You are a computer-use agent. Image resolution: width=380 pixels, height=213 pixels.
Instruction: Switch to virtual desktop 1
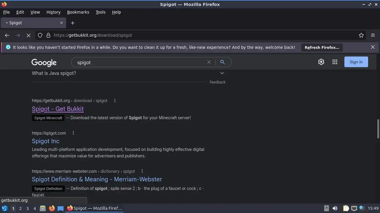click(13, 208)
